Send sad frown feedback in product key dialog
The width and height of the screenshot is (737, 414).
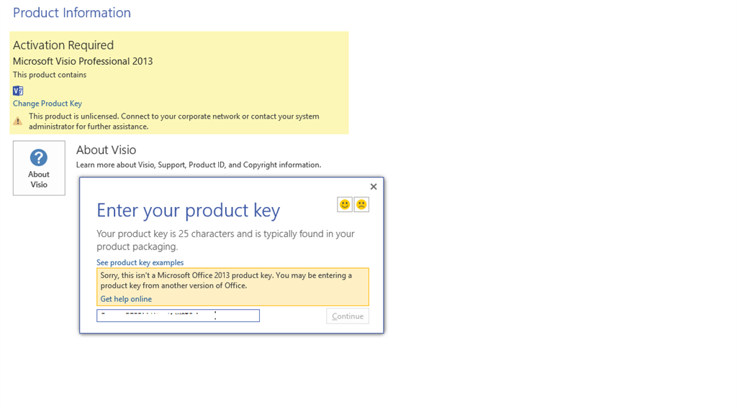coord(361,205)
